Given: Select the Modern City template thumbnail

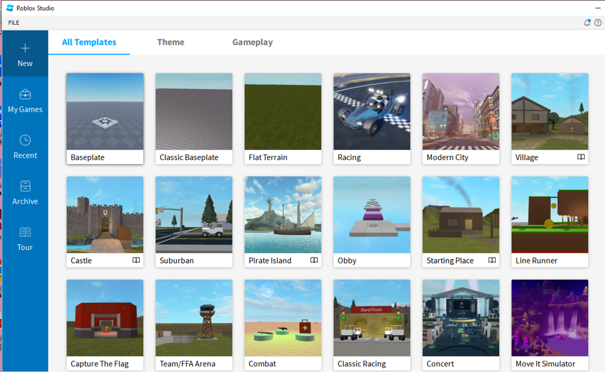Looking at the screenshot, I should pyautogui.click(x=461, y=112).
